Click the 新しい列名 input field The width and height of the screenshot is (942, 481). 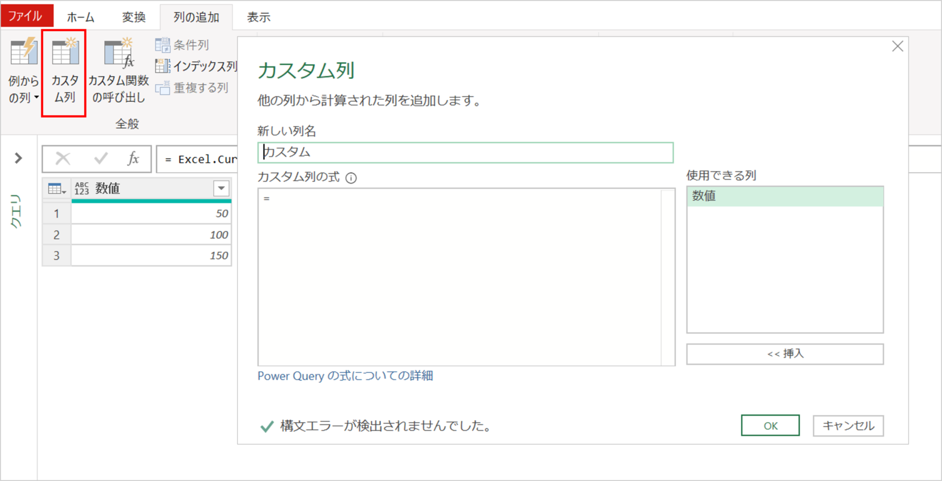click(465, 152)
